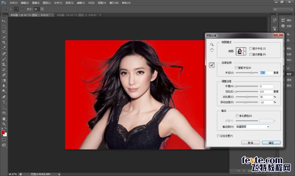The height and width of the screenshot is (176, 295).
Task: Open the 3D workspace switcher dropdown
Action: coord(283,9)
